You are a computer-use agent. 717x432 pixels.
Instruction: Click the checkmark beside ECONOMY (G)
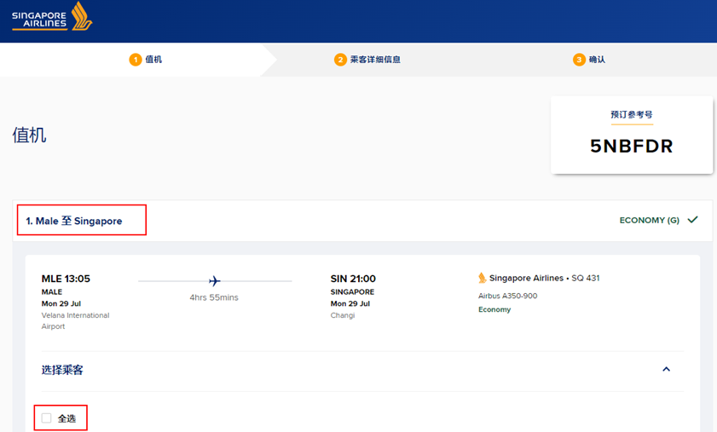point(693,220)
